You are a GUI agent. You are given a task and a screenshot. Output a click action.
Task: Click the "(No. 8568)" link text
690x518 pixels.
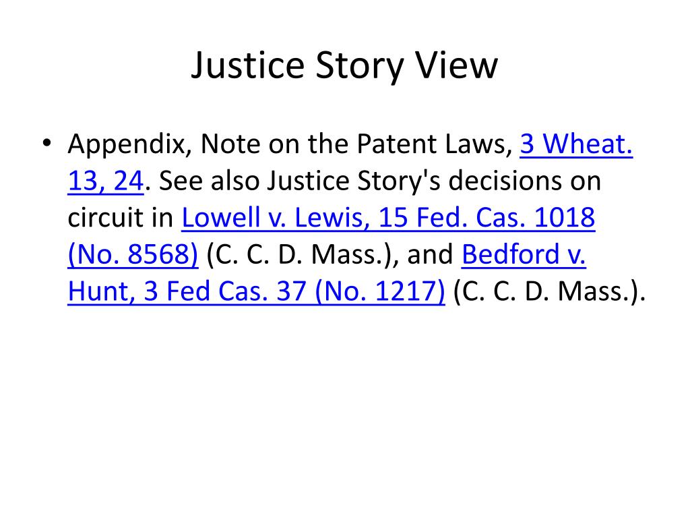point(133,254)
